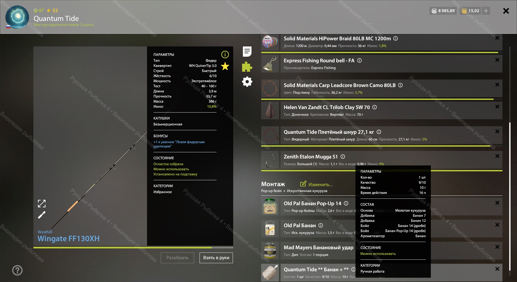Viewport: 517px width, 282px height.
Task: Add premium currency with the plus button
Action: [x=486, y=11]
